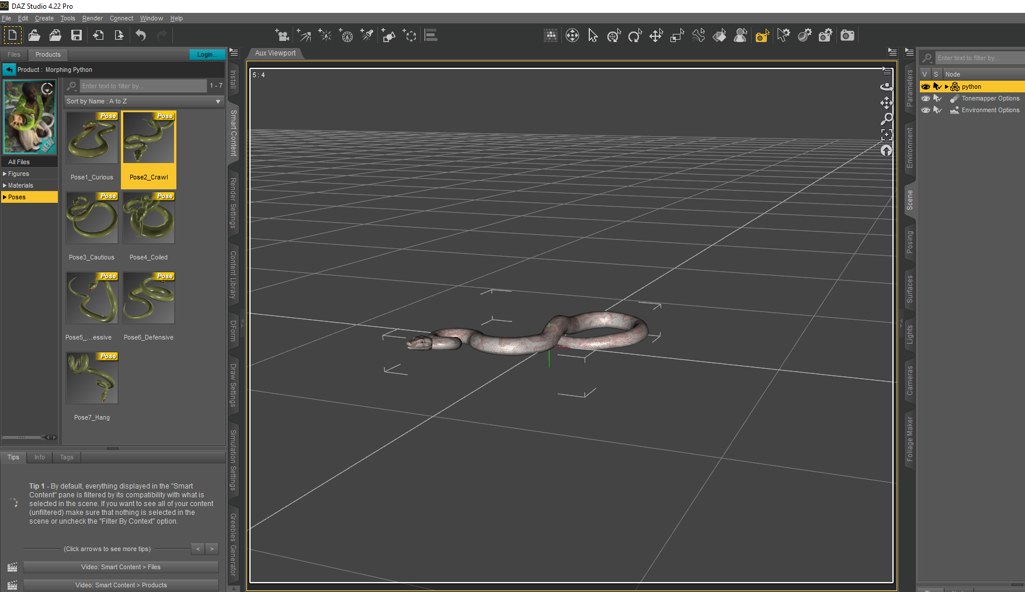Click the Render camera icon
Screen dimensions: 1025x592
pyautogui.click(x=847, y=36)
